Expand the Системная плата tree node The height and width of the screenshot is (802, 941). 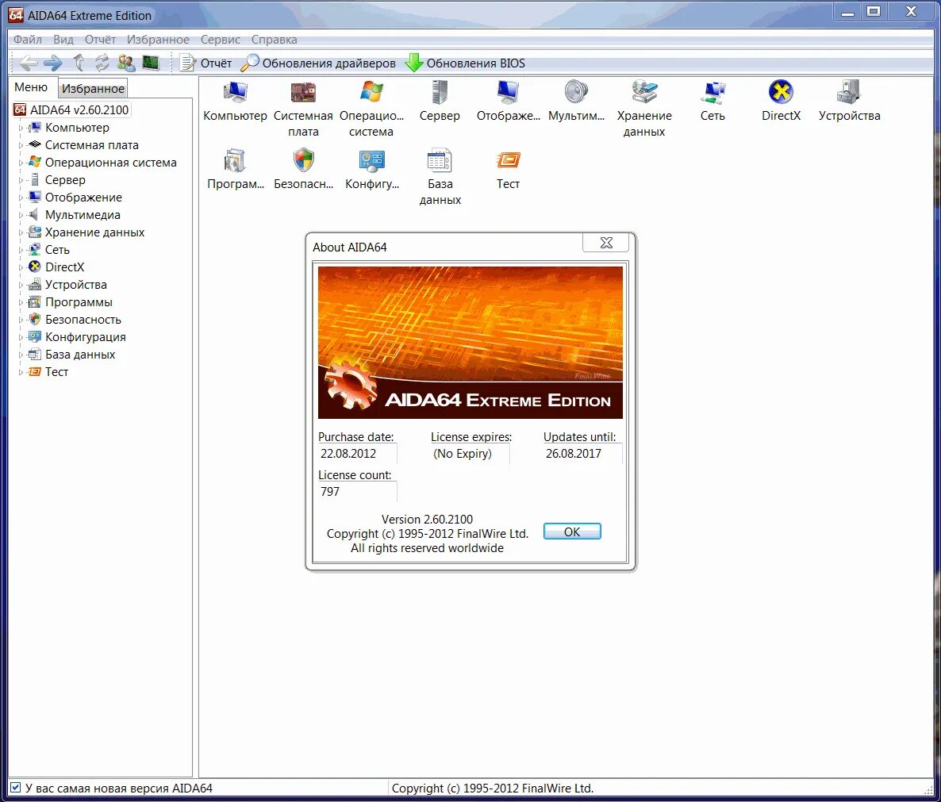pos(21,146)
